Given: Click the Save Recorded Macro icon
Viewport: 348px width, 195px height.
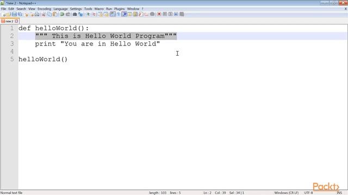Looking at the screenshot, I should coord(182,15).
